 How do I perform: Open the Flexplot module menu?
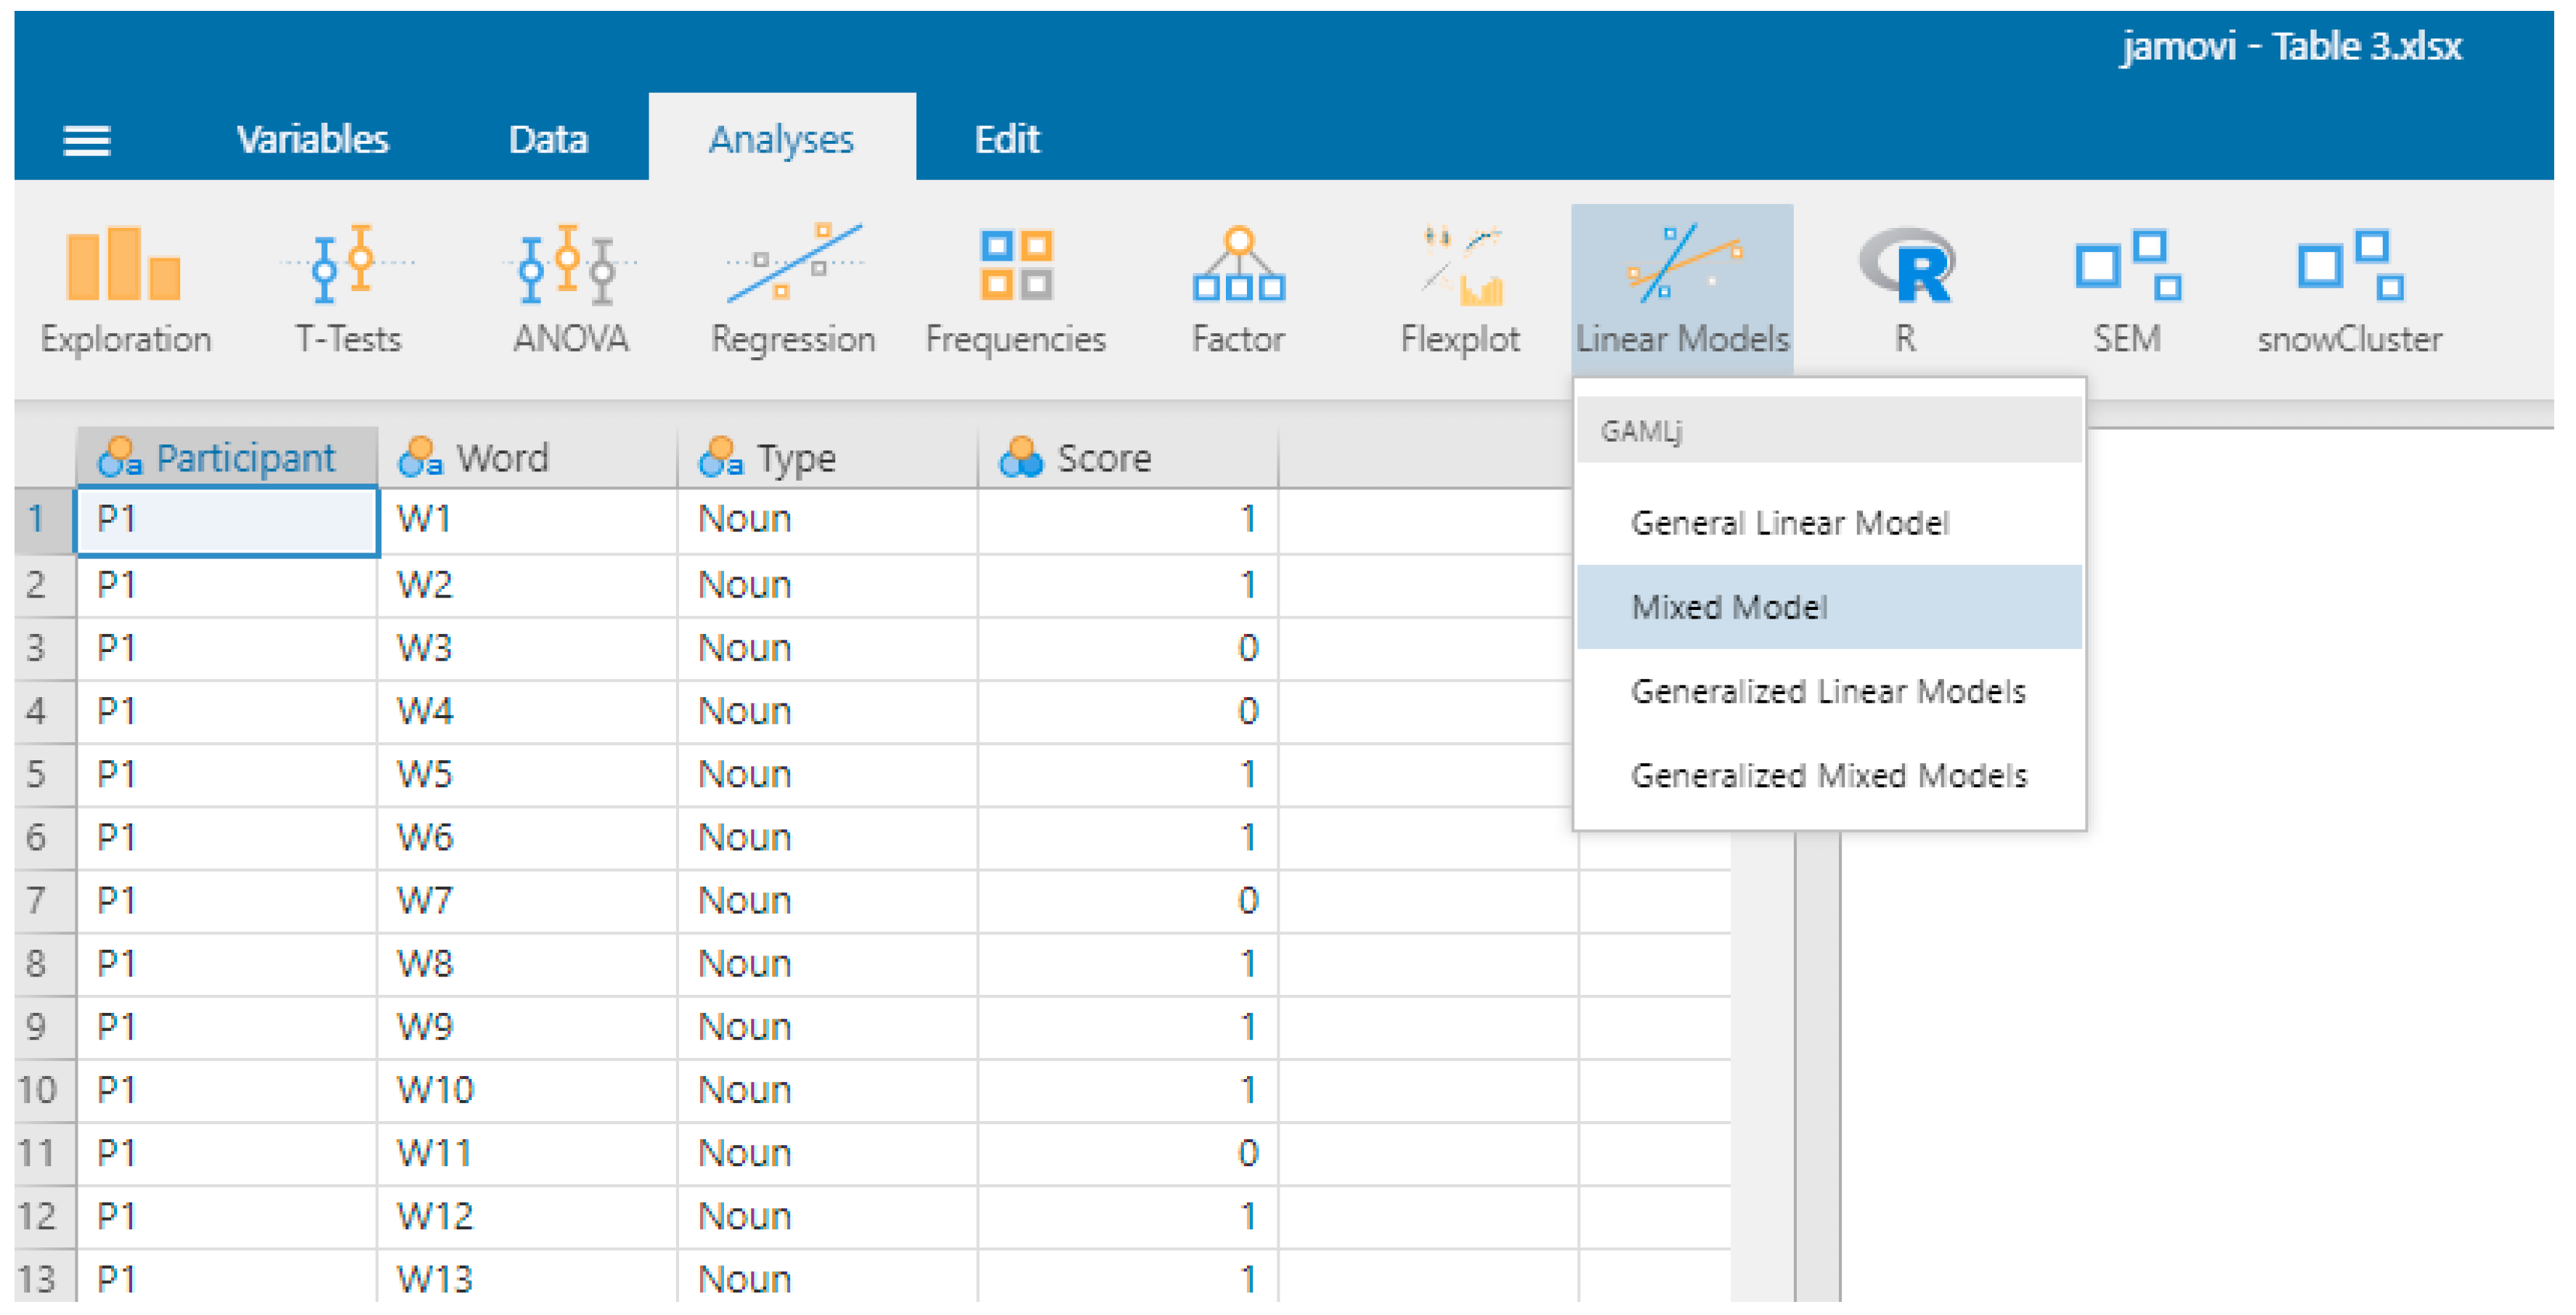[1460, 289]
